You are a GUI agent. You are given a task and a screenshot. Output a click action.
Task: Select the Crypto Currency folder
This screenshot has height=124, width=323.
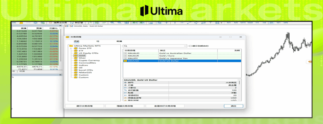pos(89,60)
